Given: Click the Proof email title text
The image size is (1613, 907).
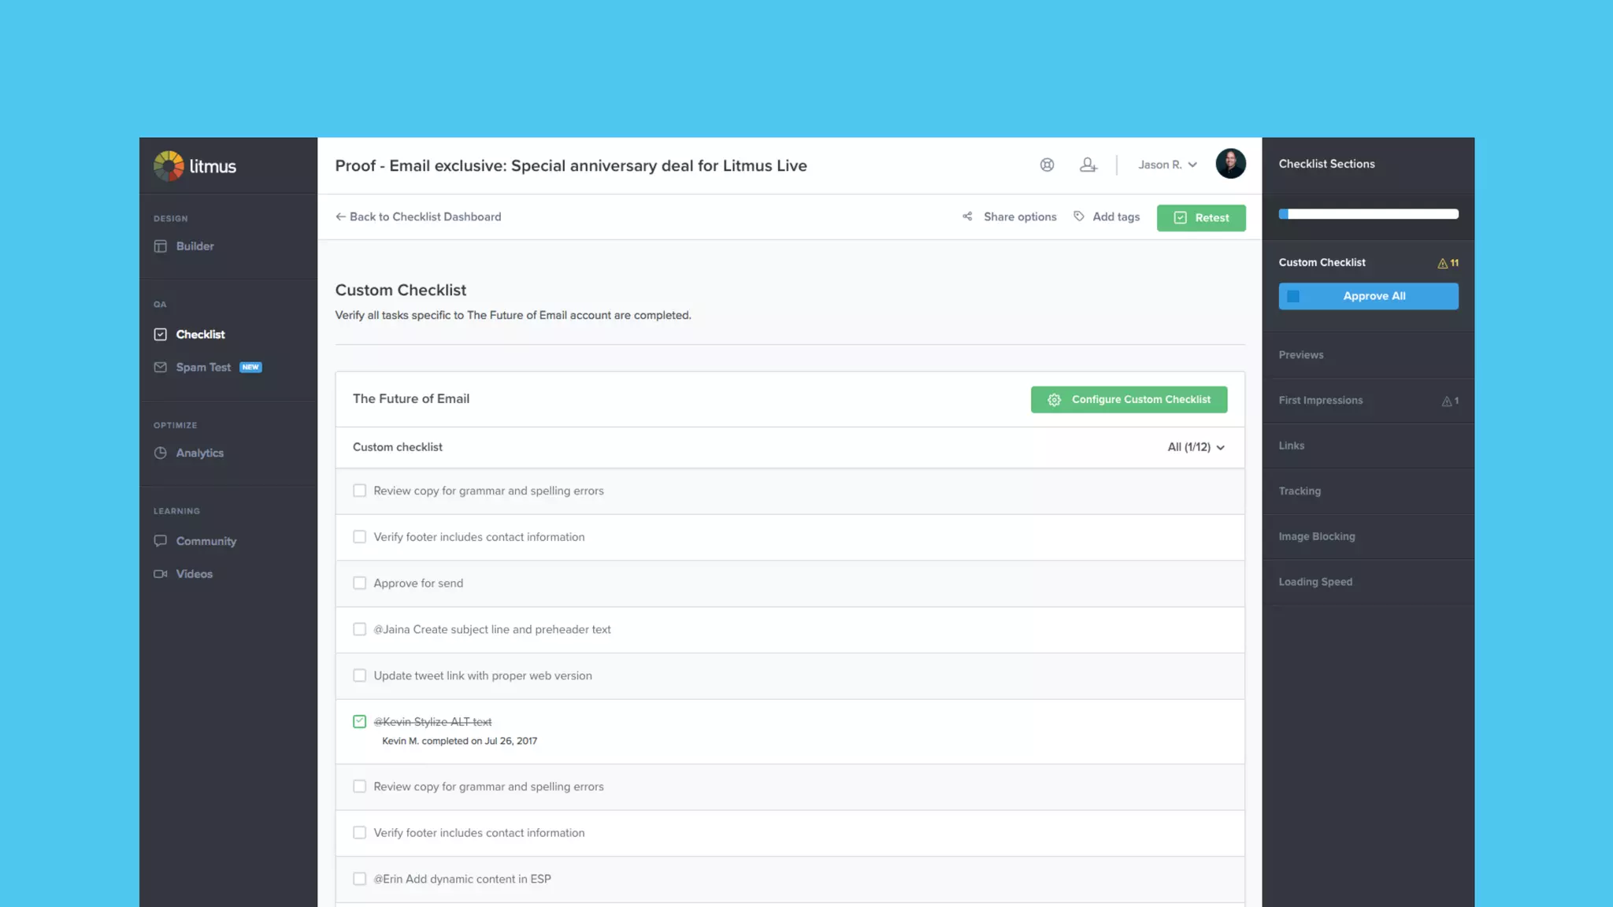Looking at the screenshot, I should click(x=571, y=165).
